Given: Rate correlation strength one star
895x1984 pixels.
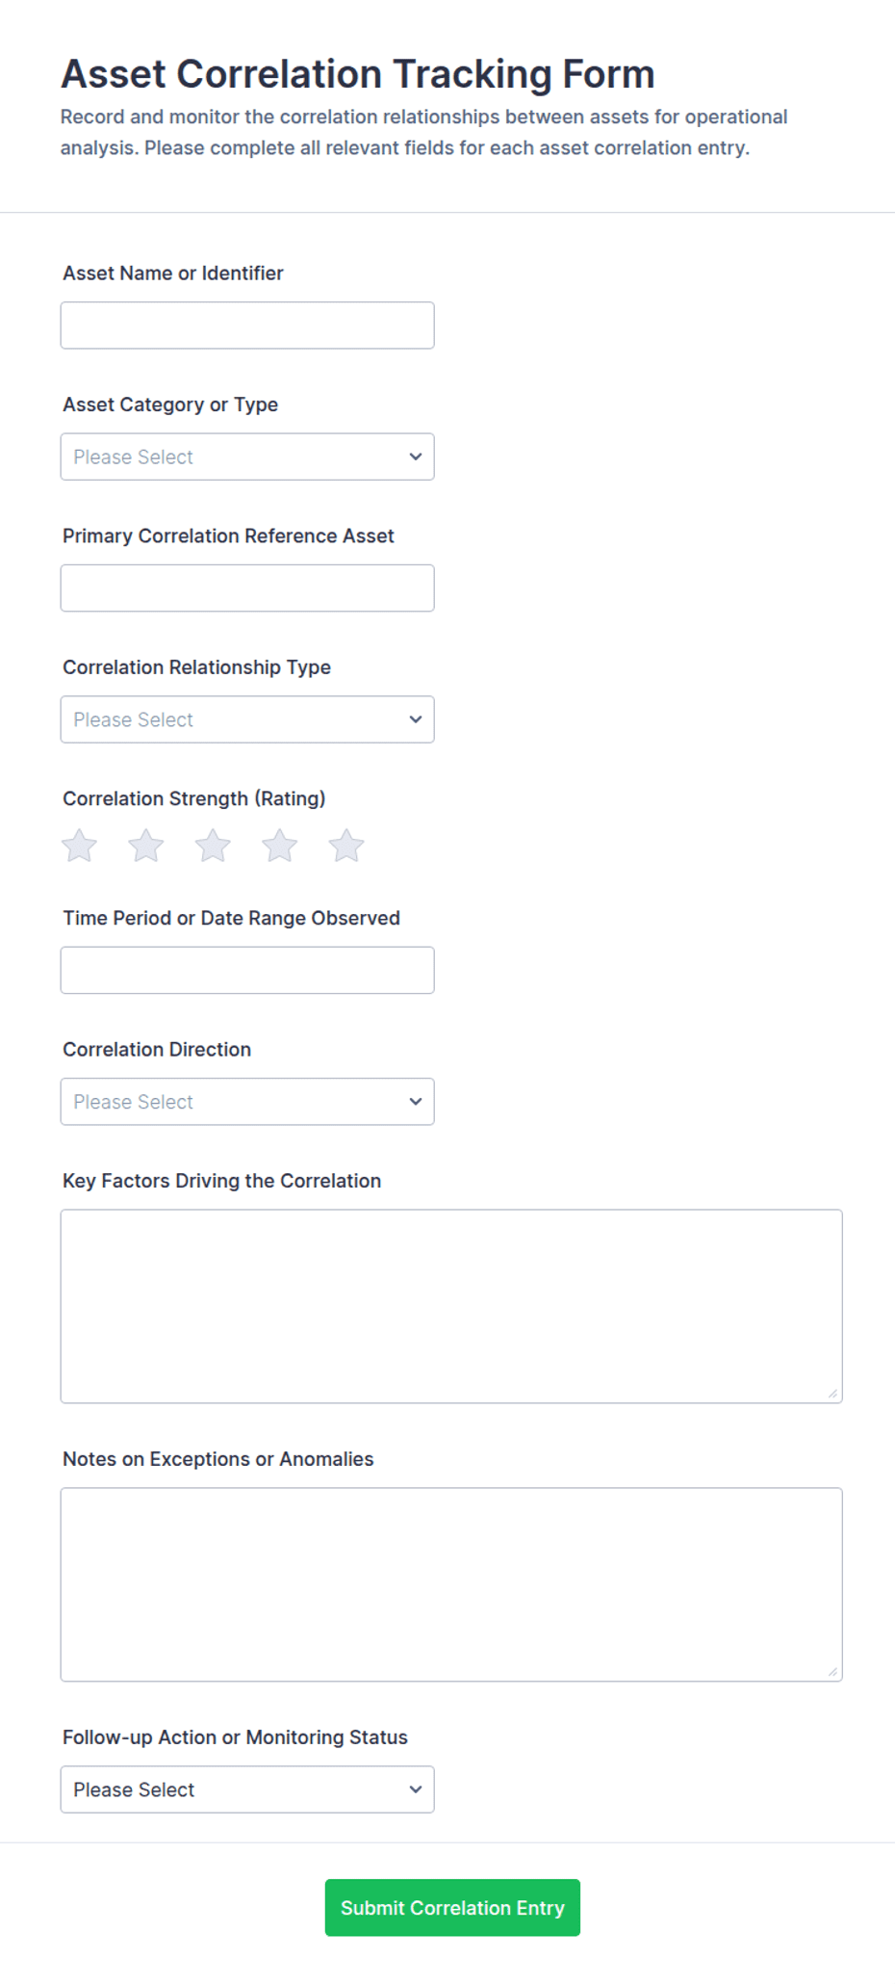Looking at the screenshot, I should point(79,847).
